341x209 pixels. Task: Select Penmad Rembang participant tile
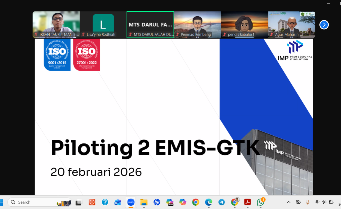[x=197, y=25]
